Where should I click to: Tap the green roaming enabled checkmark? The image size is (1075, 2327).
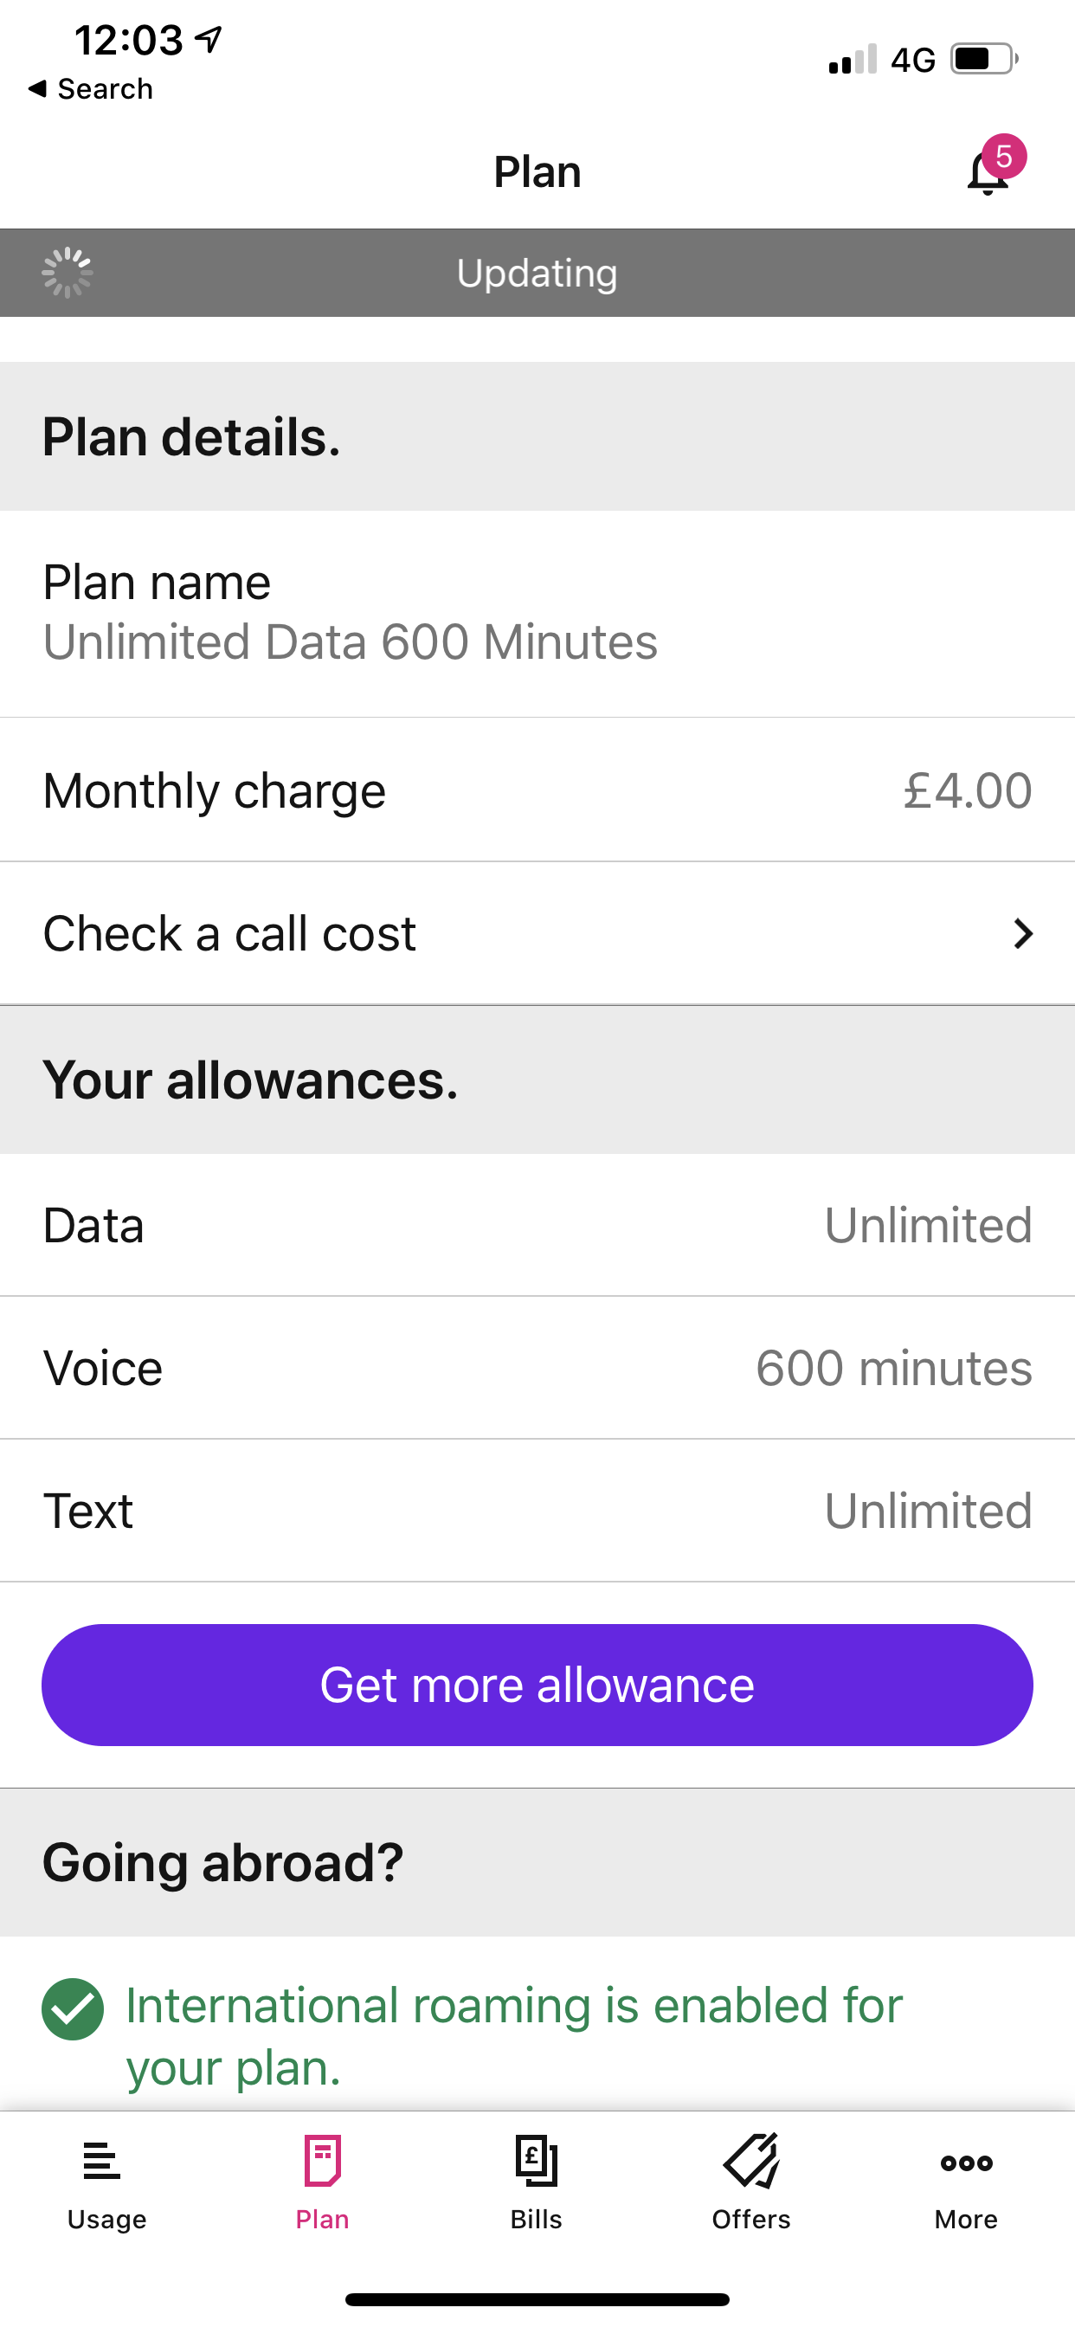74,2009
